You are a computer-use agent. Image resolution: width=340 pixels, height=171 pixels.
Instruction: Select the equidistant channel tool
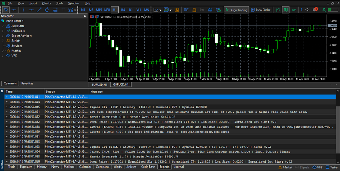coord(47,10)
